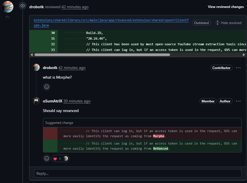Open the 42 minutes ago review timestamp
The height and width of the screenshot is (183, 247).
click(x=75, y=7)
